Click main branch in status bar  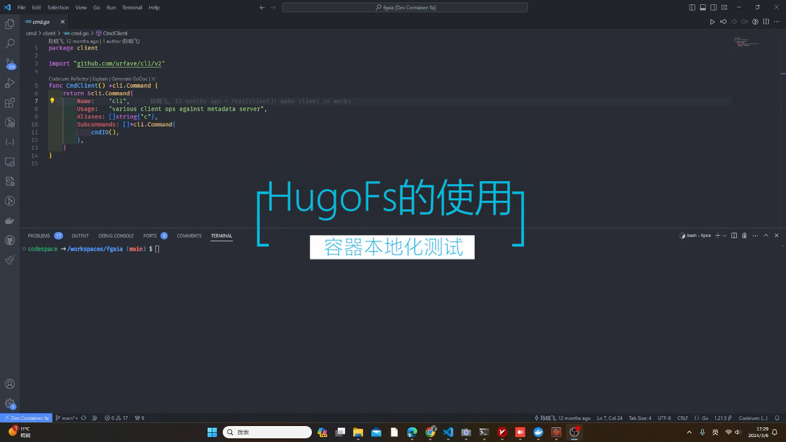point(66,418)
